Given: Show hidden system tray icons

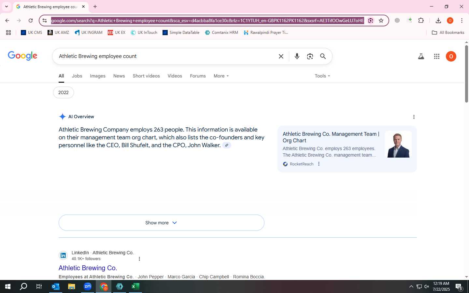Looking at the screenshot, I should 411,286.
